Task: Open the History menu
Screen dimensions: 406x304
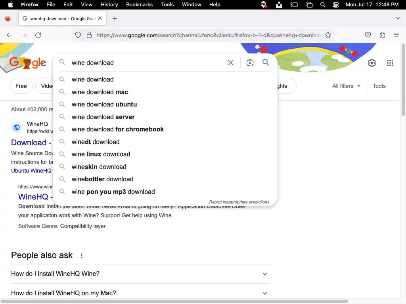Action: tap(109, 5)
